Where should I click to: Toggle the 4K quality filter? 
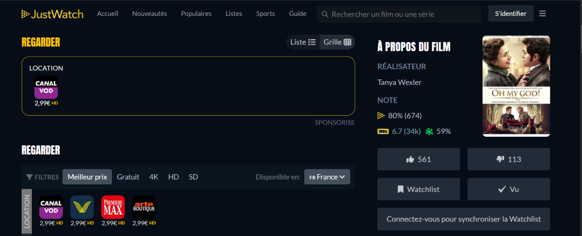click(x=153, y=177)
